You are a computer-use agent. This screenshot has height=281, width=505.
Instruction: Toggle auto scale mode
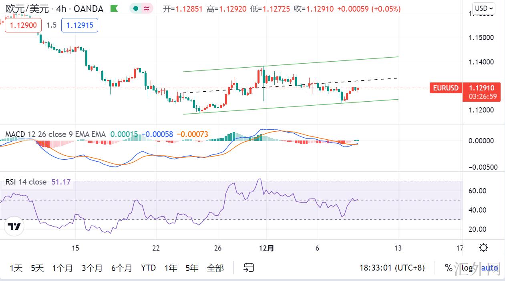pyautogui.click(x=489, y=268)
